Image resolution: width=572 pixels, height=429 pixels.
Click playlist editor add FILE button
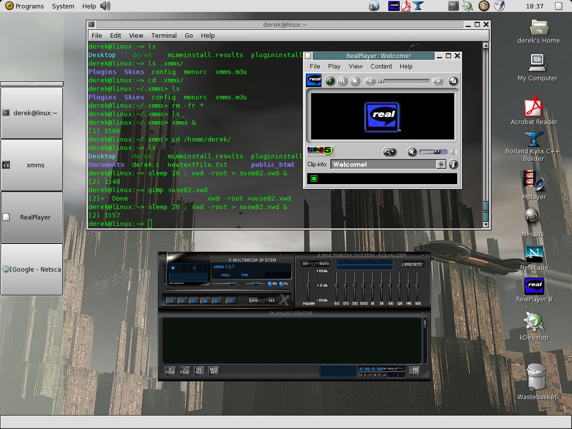coord(170,370)
